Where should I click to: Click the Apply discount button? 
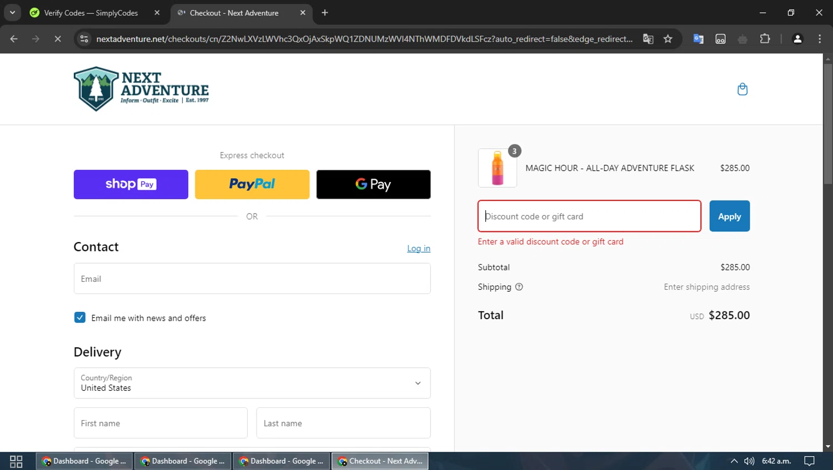729,216
